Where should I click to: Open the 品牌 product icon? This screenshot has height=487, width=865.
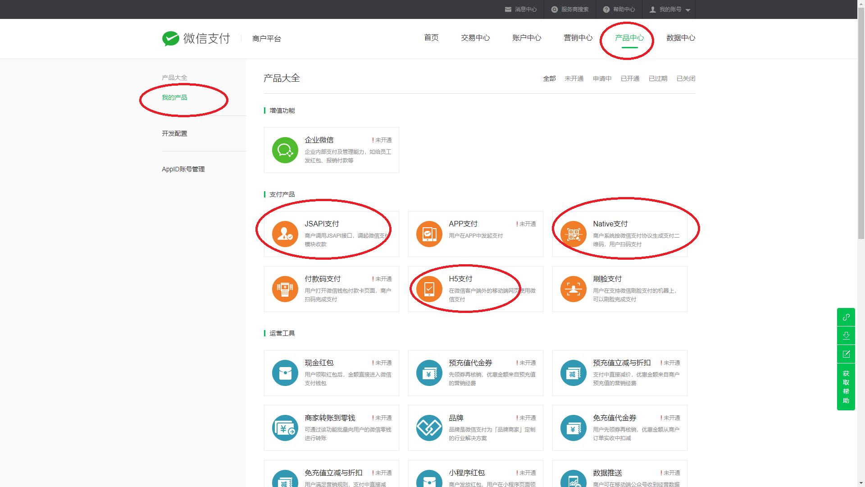tap(429, 428)
